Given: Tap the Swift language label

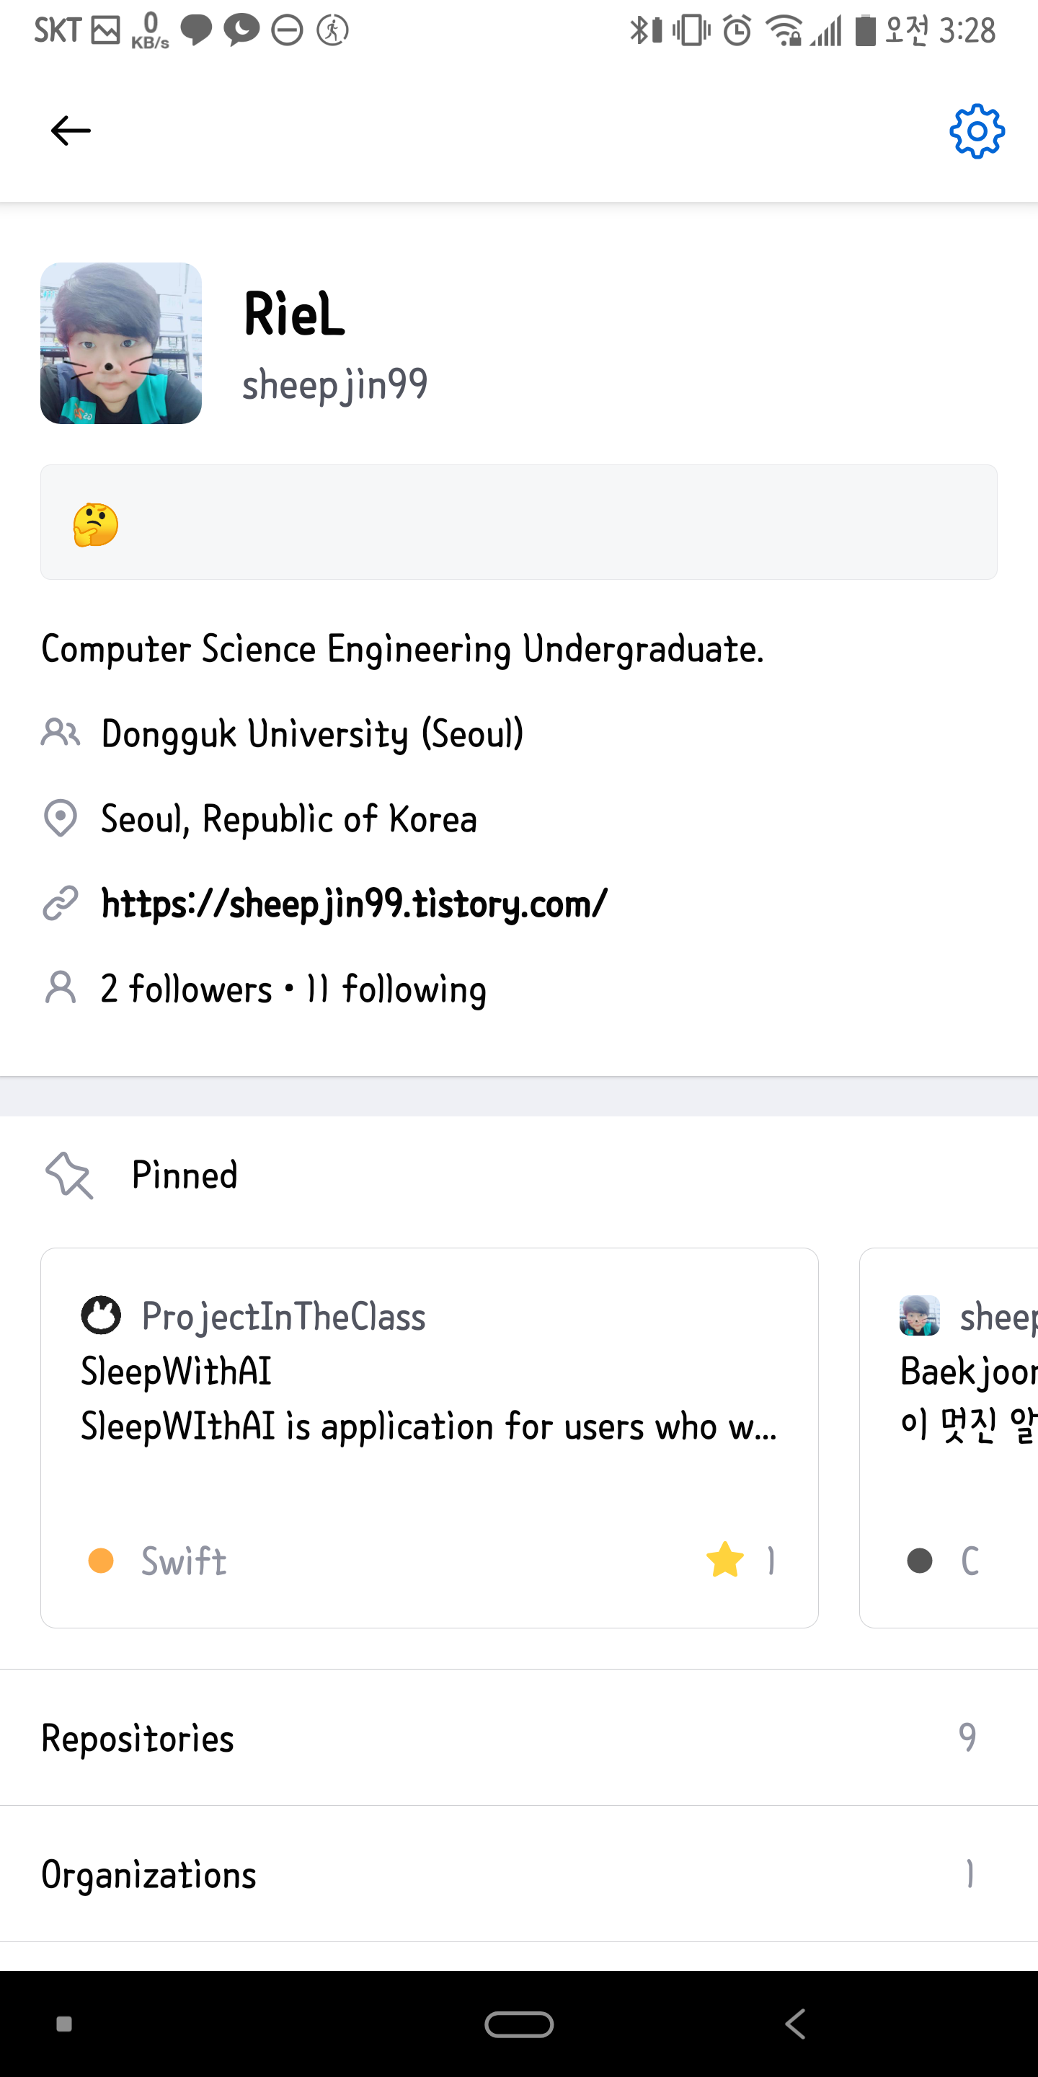Looking at the screenshot, I should tap(184, 1561).
